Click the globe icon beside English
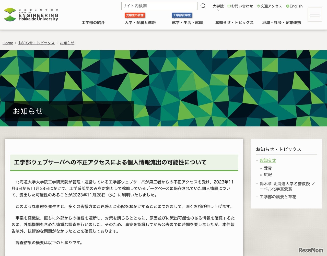 [x=288, y=6]
